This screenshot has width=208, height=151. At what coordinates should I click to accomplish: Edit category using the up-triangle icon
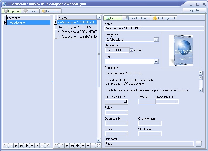(x=37, y=145)
